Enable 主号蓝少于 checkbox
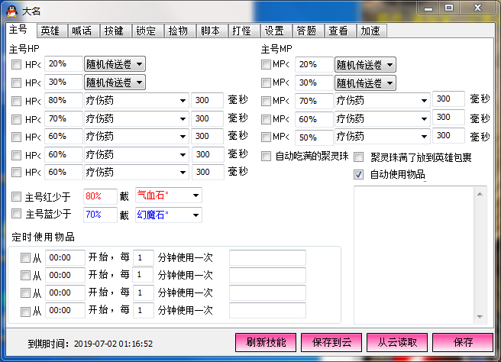This screenshot has height=362, width=501. coord(16,213)
